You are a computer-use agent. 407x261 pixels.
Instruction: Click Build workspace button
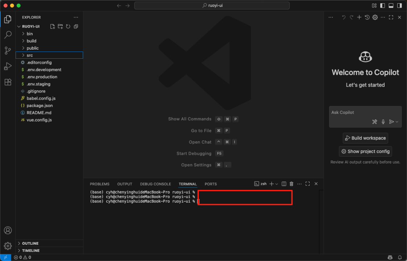click(x=365, y=138)
